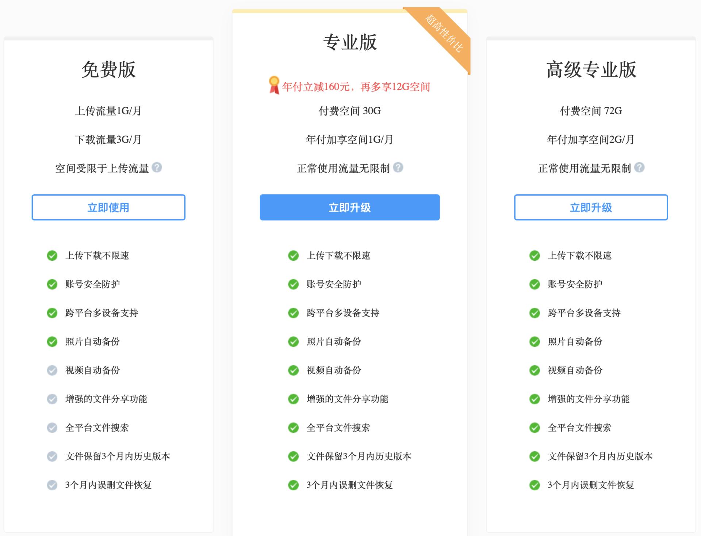Click grey check for 免费版 增强的文件分享功能
Screen dimensions: 701x536
pyautogui.click(x=52, y=399)
